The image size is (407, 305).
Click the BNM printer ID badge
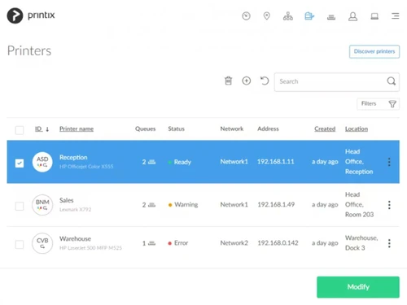[42, 205]
